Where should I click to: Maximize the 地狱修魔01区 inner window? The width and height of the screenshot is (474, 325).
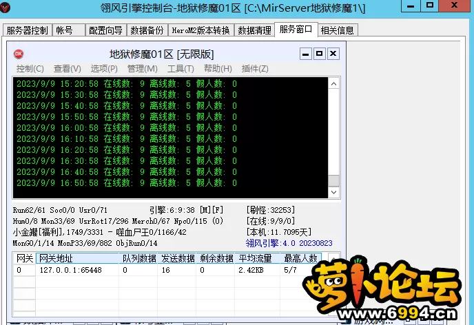[319, 54]
